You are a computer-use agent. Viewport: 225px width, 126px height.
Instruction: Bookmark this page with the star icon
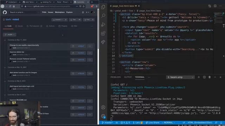[x=84, y=6]
